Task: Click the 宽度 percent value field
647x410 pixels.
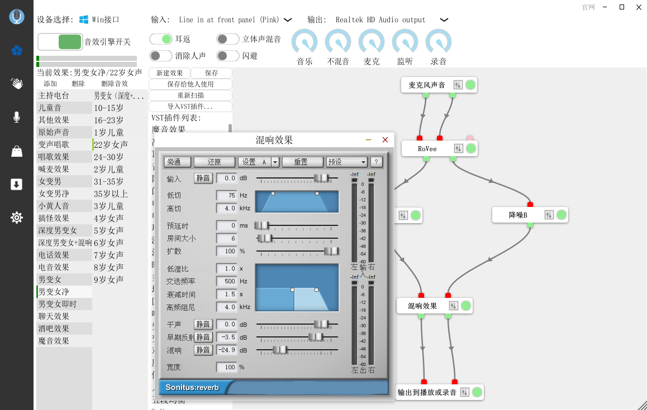Action: 226,367
